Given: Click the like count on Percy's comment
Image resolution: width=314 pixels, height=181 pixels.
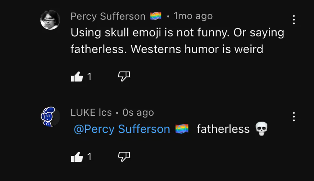Looking at the screenshot, I should click(89, 76).
